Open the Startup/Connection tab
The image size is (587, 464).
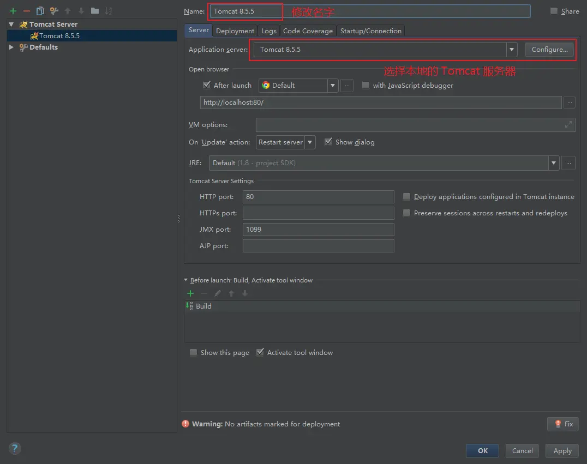(x=370, y=31)
